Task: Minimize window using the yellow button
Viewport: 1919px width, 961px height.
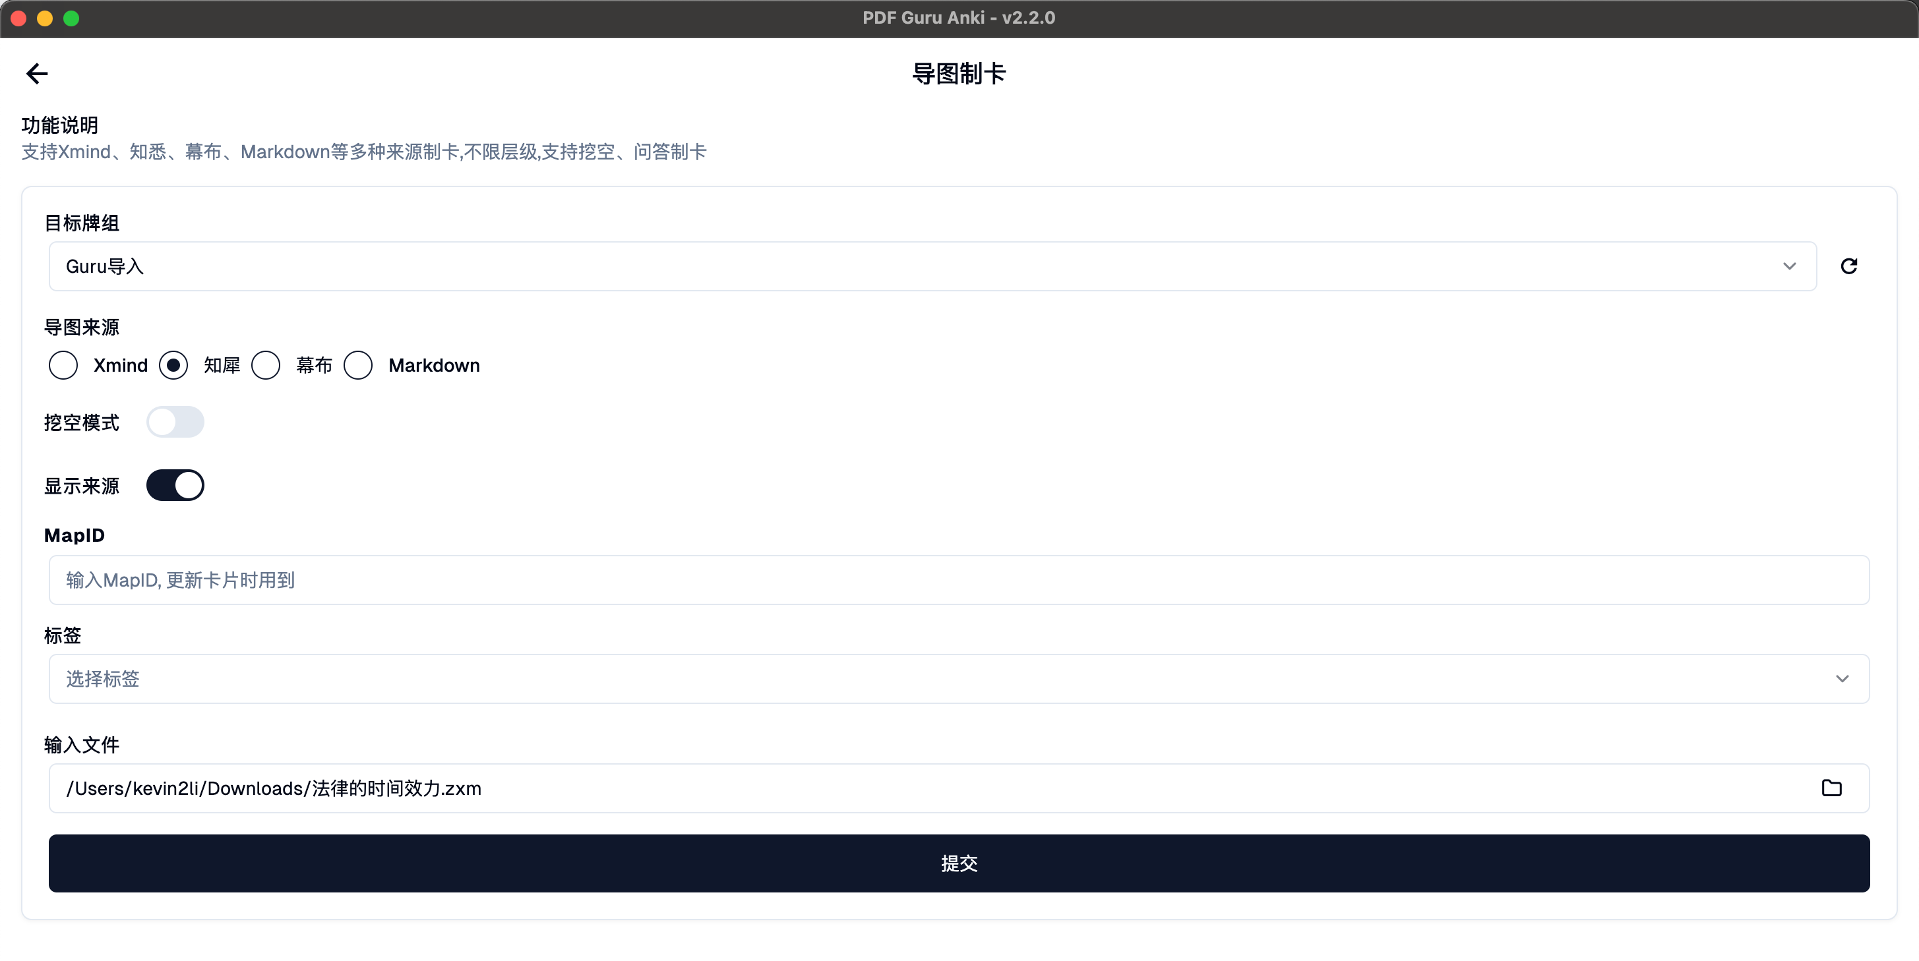Action: click(45, 18)
